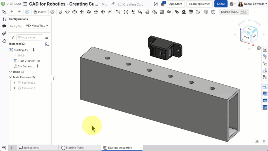Select the Screw relation tool
268x151 pixels.
[191, 12]
